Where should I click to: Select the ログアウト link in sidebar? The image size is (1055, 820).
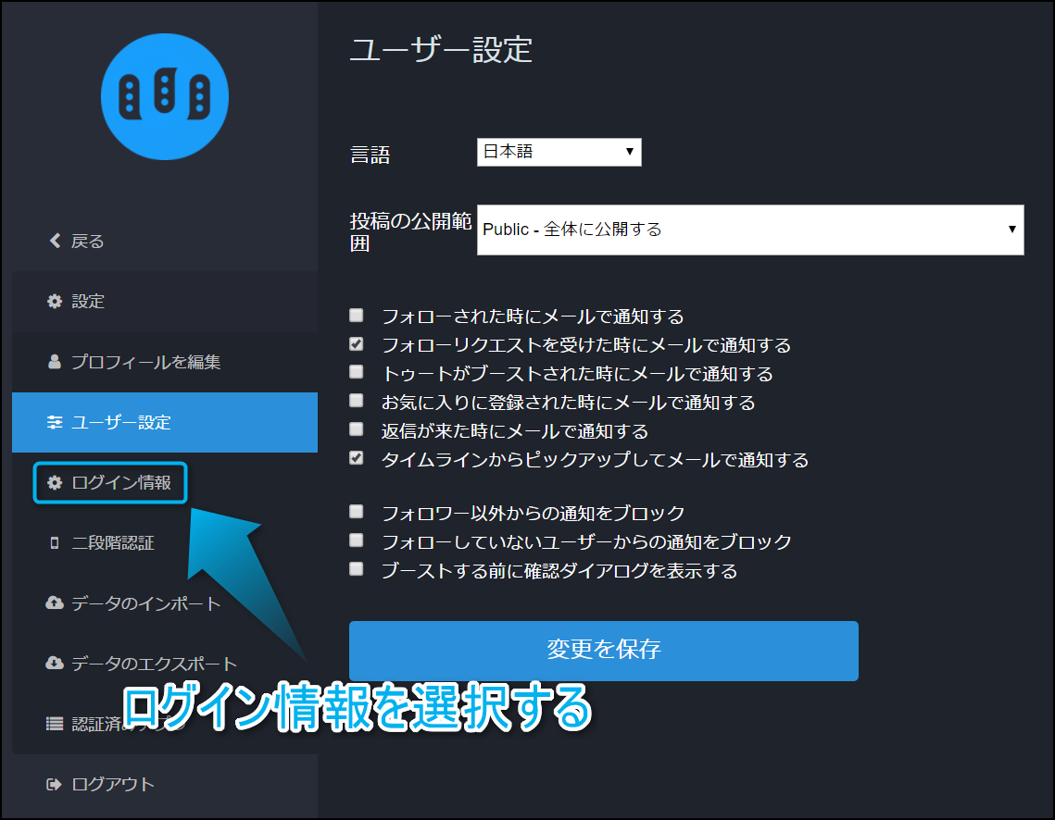(113, 785)
